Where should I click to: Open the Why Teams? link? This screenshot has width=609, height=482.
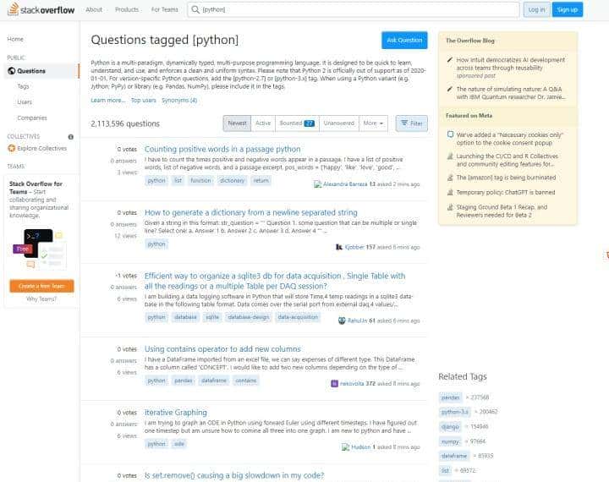tap(41, 299)
